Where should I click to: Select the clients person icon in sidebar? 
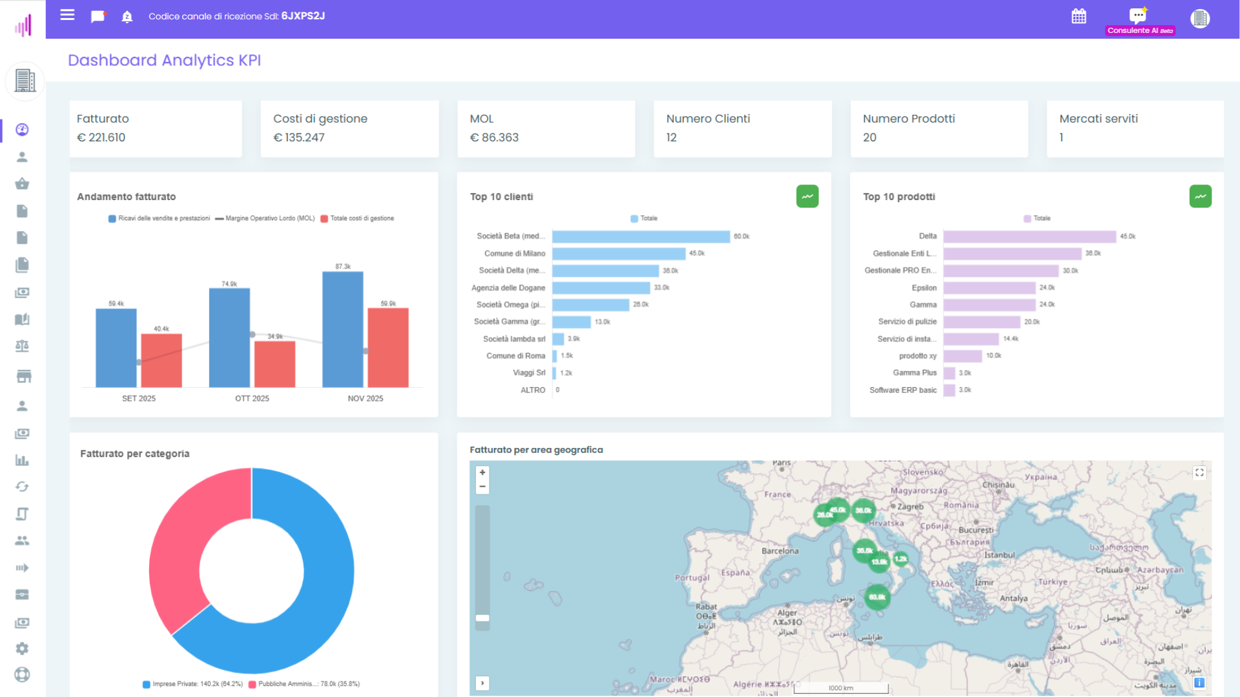(x=23, y=156)
